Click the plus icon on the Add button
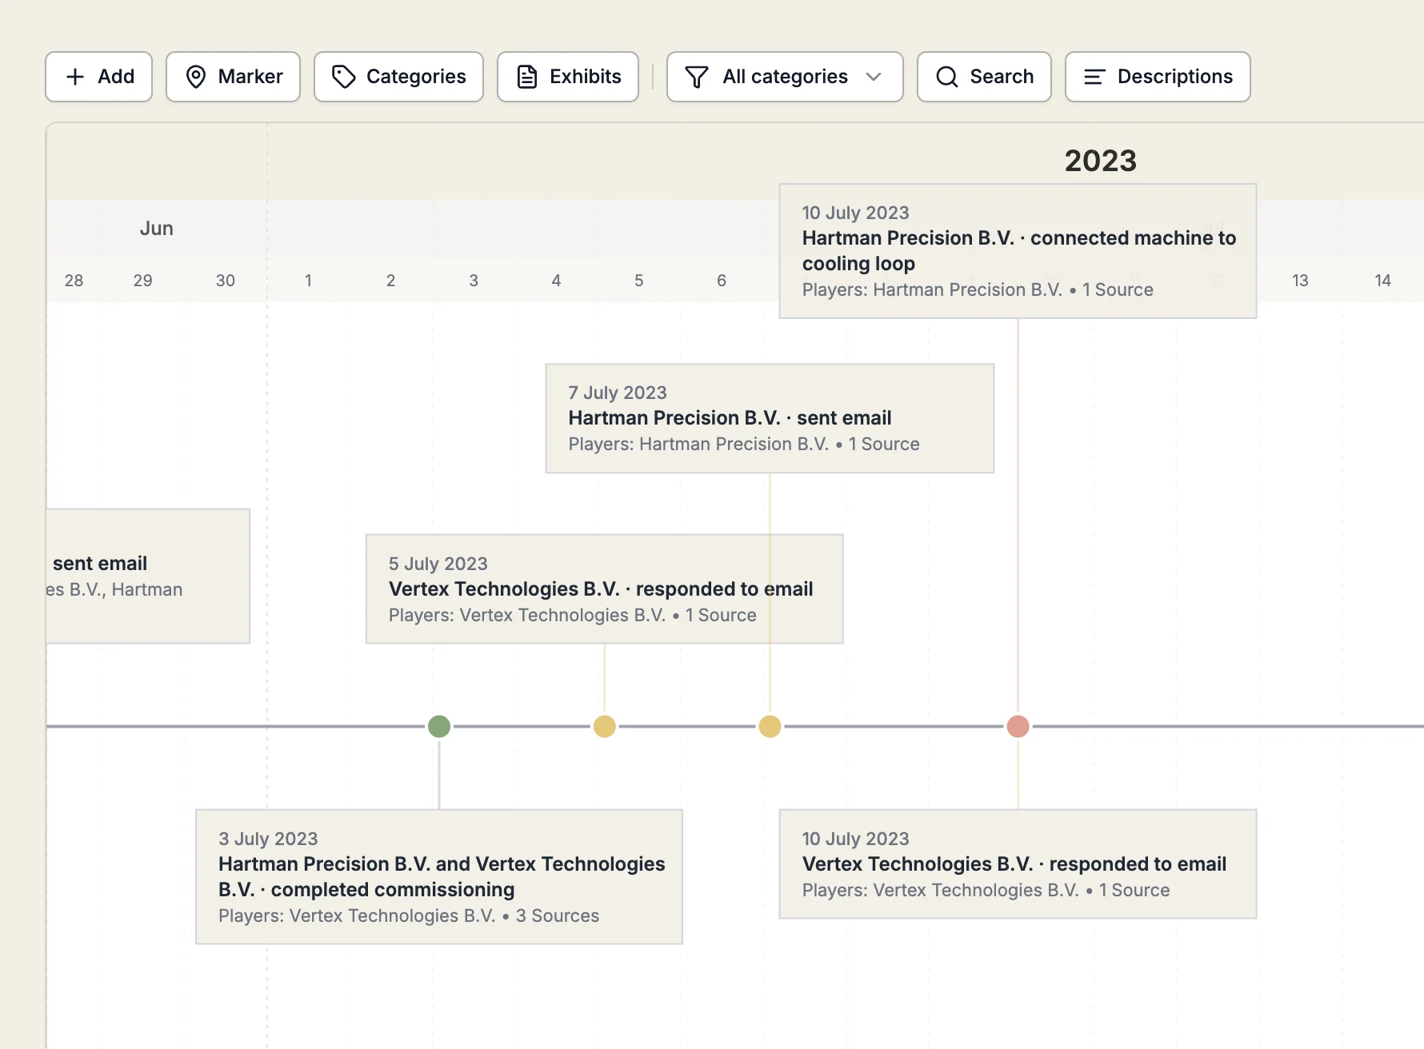Image resolution: width=1424 pixels, height=1049 pixels. pyautogui.click(x=75, y=77)
